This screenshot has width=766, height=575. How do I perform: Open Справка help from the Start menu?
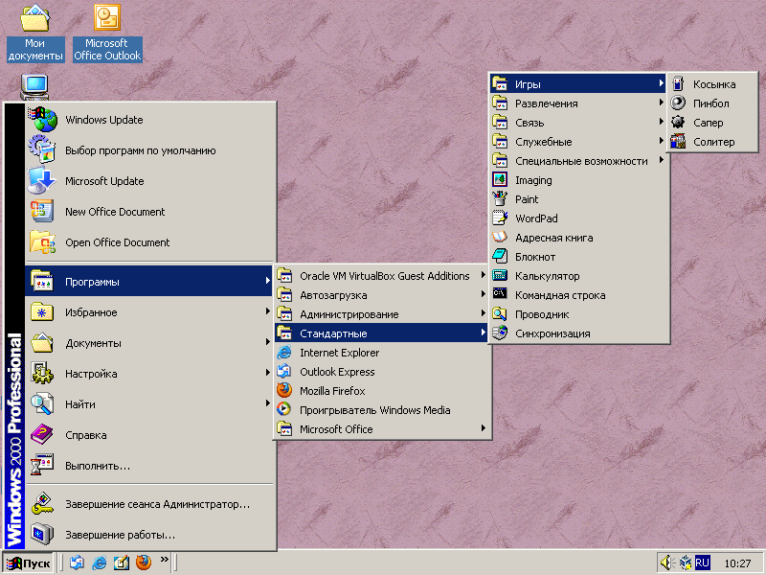coord(150,435)
